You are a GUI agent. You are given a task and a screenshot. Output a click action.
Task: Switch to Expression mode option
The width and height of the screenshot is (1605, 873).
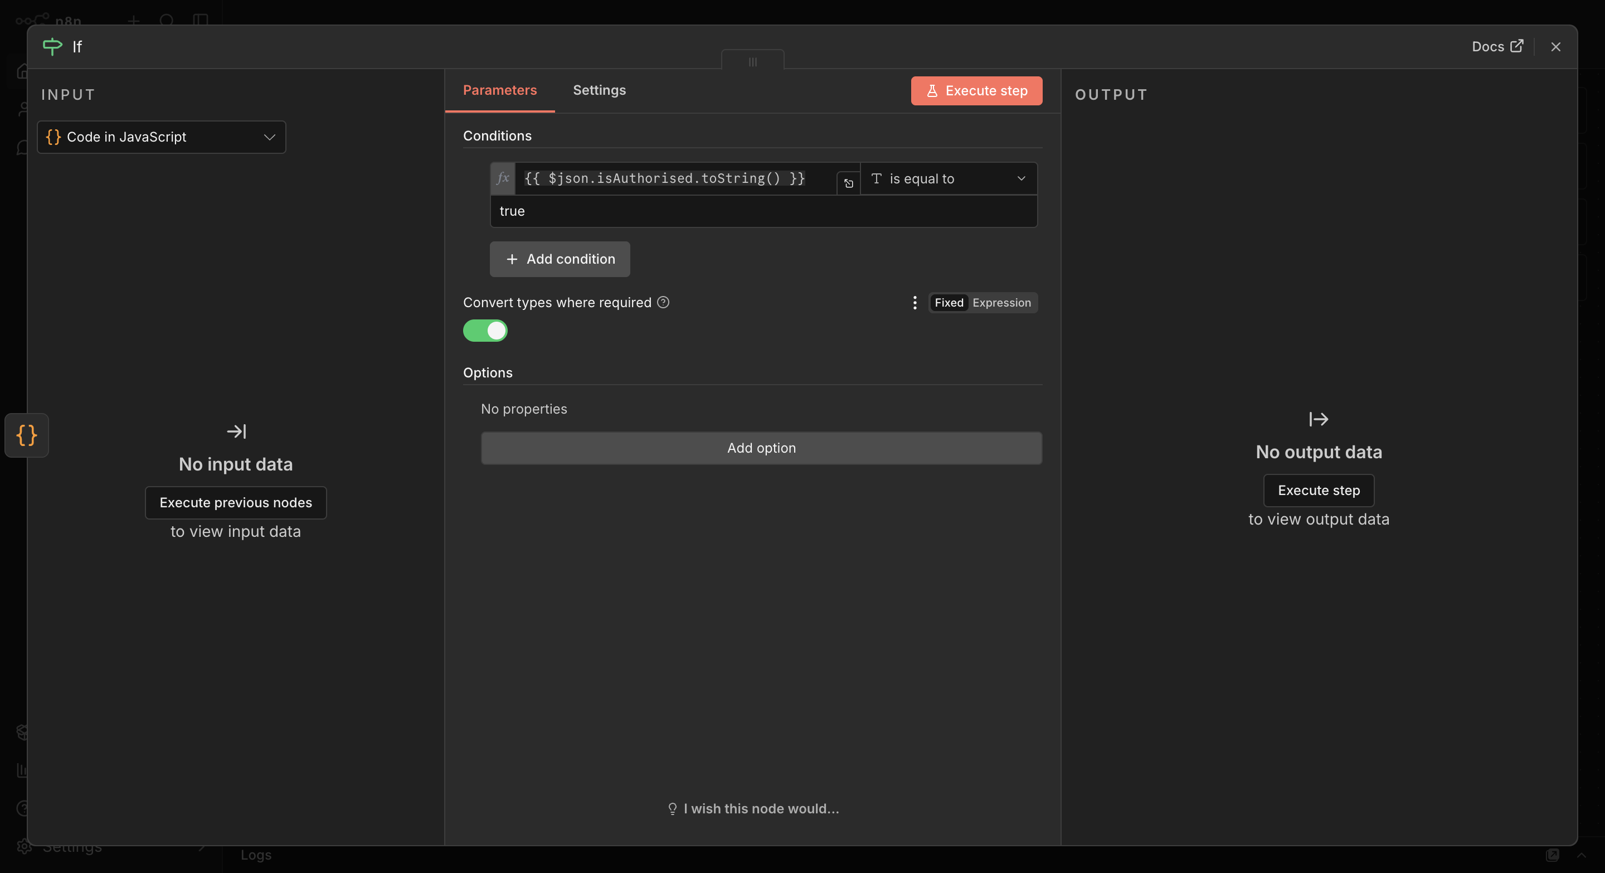[1001, 303]
